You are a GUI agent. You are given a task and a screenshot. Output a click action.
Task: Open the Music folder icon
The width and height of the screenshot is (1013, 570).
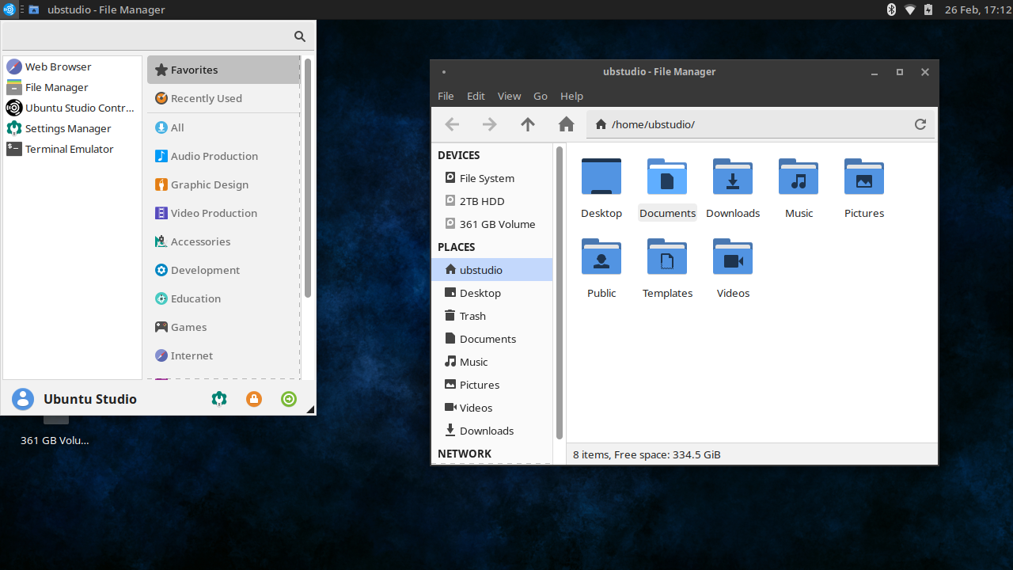click(799, 177)
